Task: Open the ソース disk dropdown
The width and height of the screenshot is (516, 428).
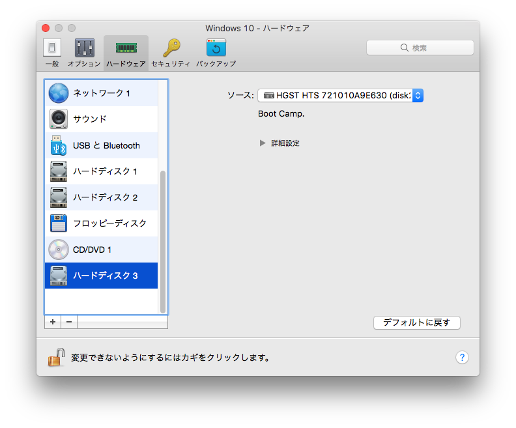Action: click(341, 96)
